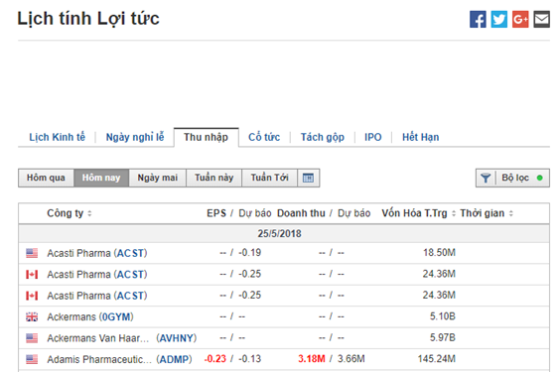This screenshot has height=372, width=559.
Task: Click the US flag beside Adamis Pharmaceutic
Action: click(32, 359)
